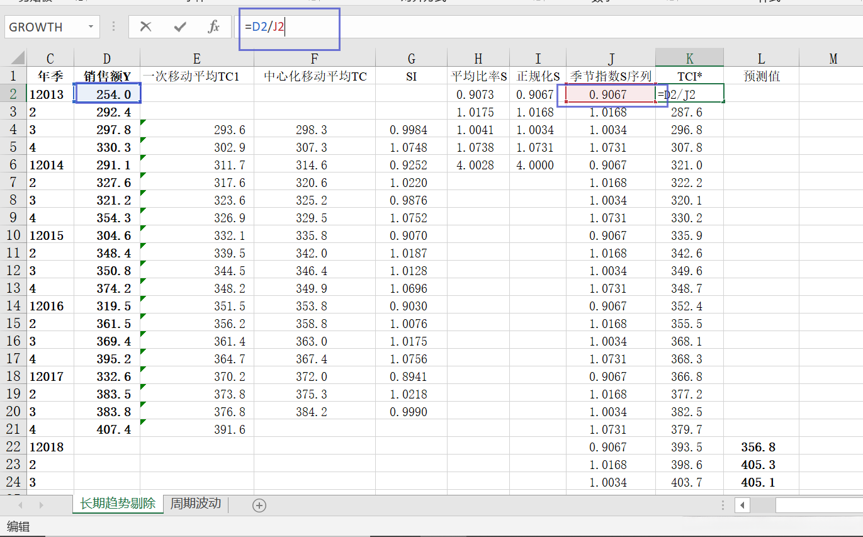Switch to the 周期波动 sheet tab
This screenshot has width=863, height=537.
click(195, 504)
